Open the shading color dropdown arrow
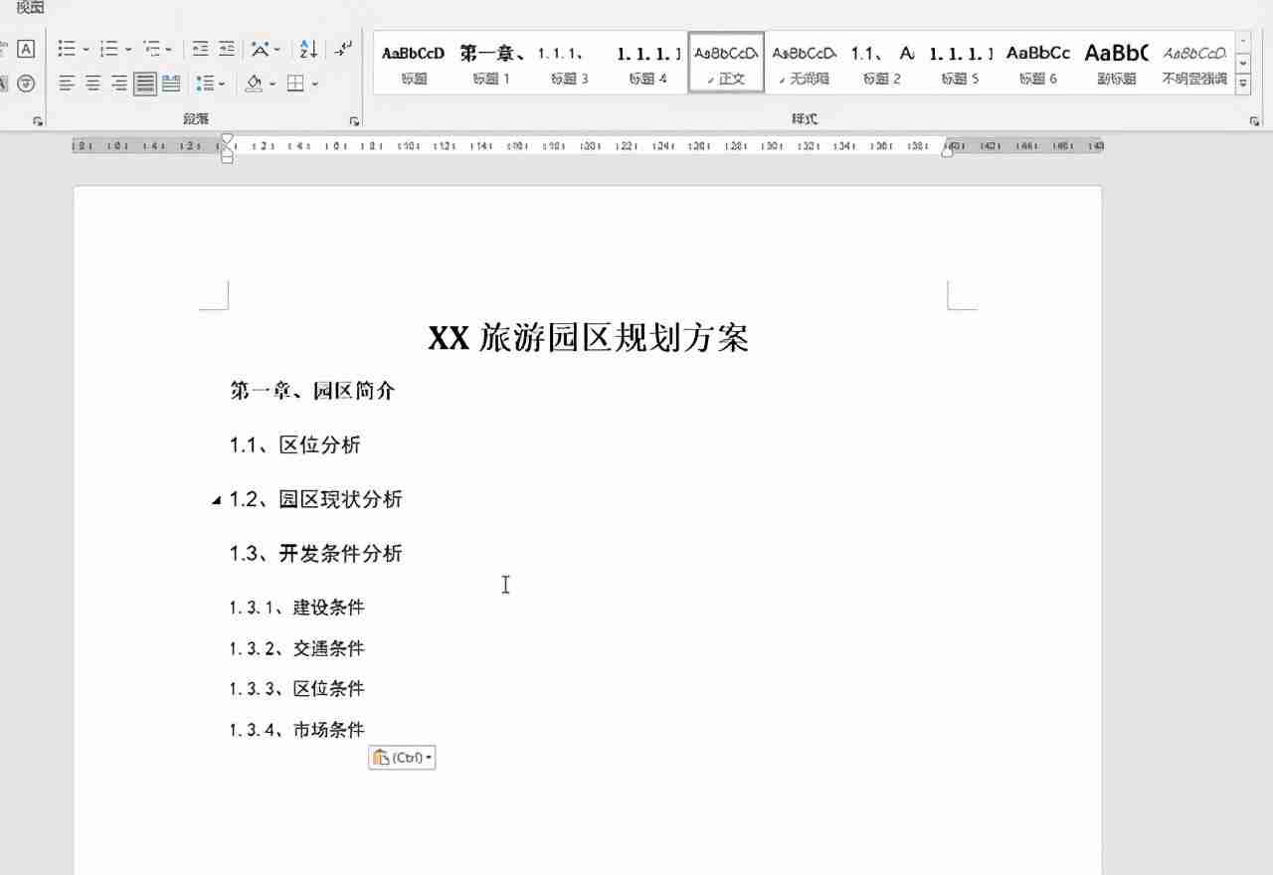The image size is (1273, 875). (x=271, y=84)
